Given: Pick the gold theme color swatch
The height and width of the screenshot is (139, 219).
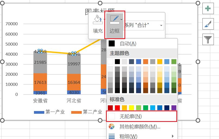Looking at the screenshot, I should [160, 62].
